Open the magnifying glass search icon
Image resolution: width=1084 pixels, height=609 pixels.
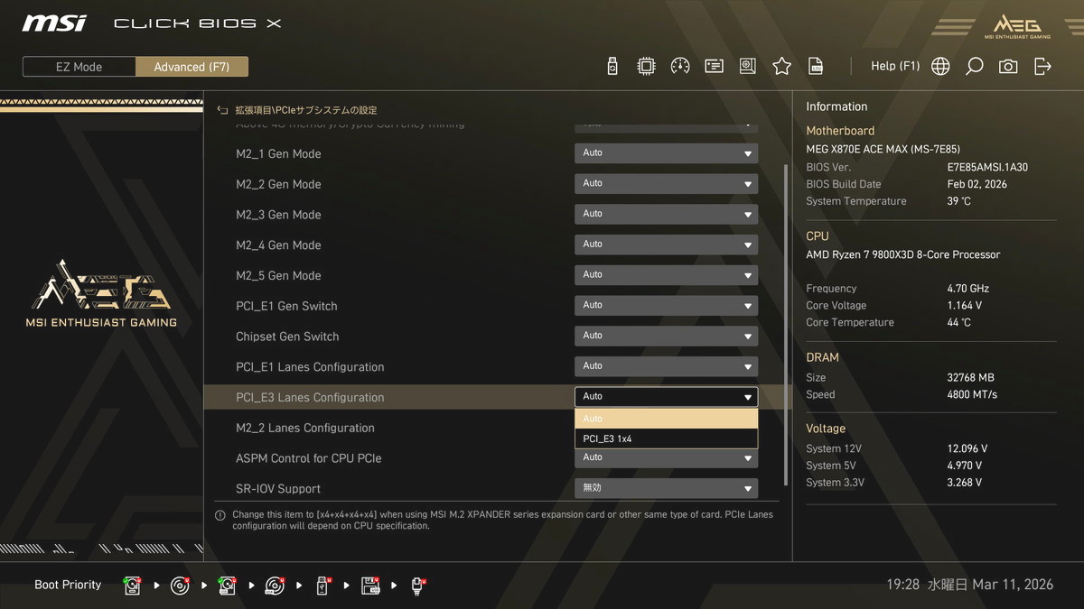pyautogui.click(x=974, y=66)
